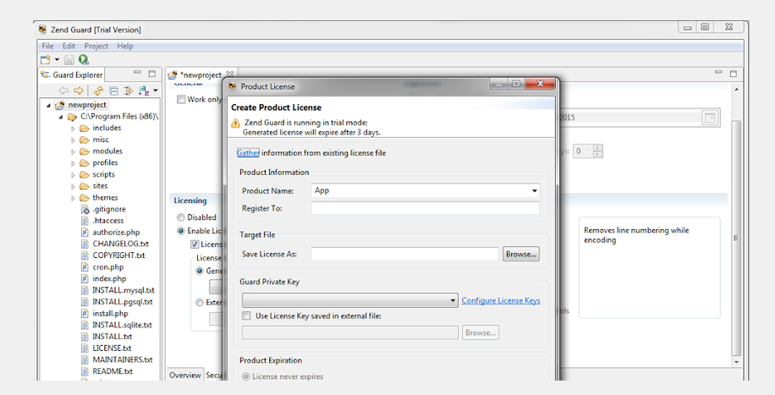Click the Register To input field
The width and height of the screenshot is (775, 395).
(426, 208)
